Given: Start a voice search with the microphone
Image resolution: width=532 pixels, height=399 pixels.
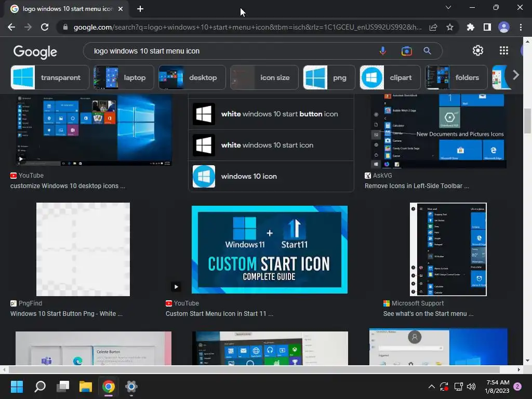Looking at the screenshot, I should click(x=383, y=51).
